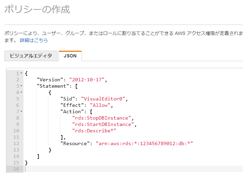This screenshot has width=243, height=173.
Task: Click the "Sid" key on line 5
Action: tap(67, 99)
